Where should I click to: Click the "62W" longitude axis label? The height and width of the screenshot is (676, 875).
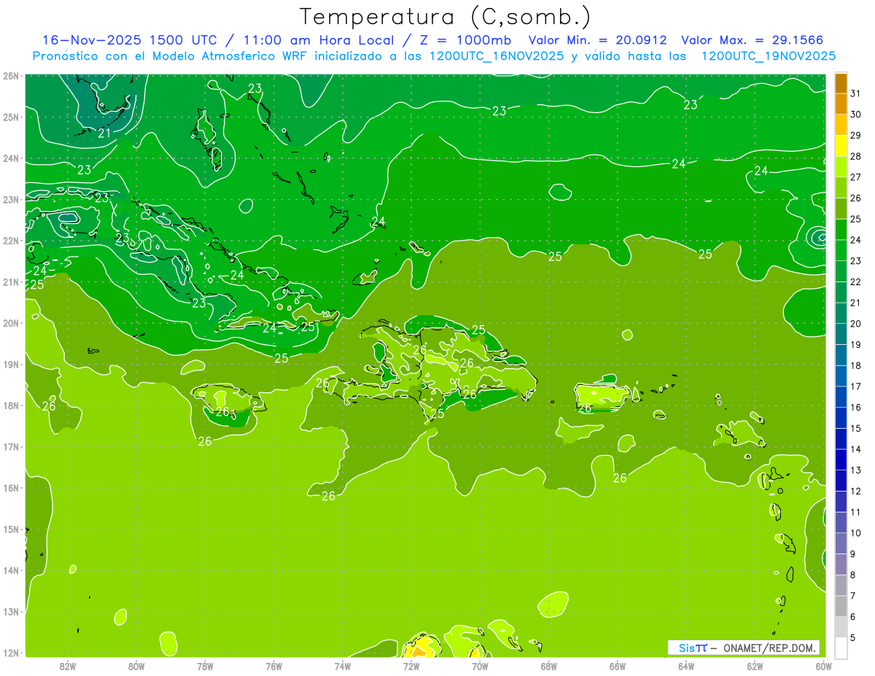[x=755, y=666]
